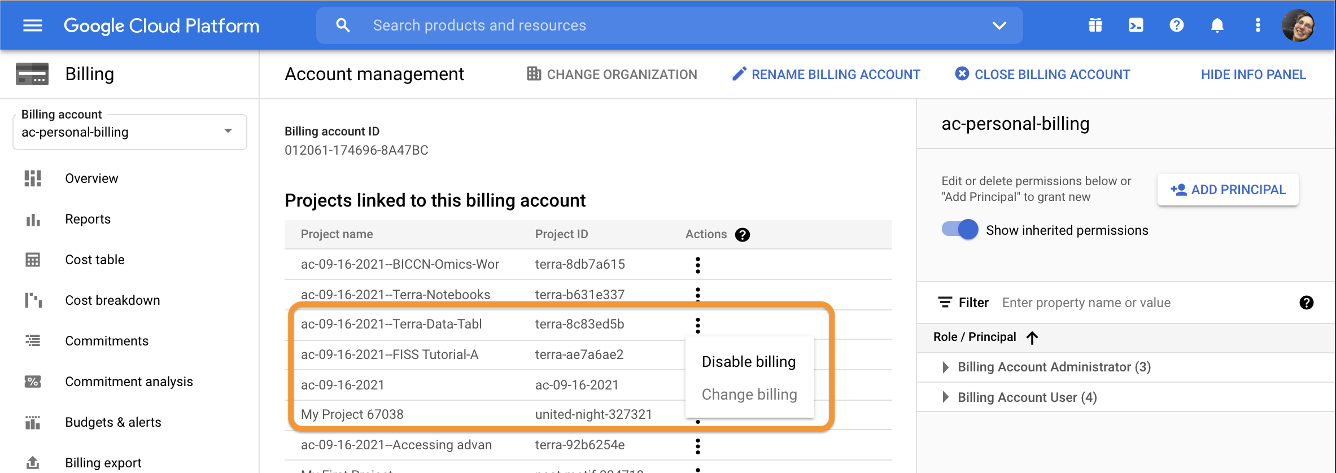The image size is (1336, 473).
Task: Click CHANGE ORGANIZATION button
Action: (x=612, y=75)
